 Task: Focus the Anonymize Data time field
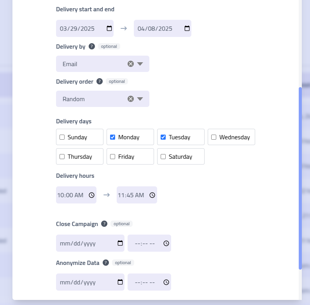149,282
